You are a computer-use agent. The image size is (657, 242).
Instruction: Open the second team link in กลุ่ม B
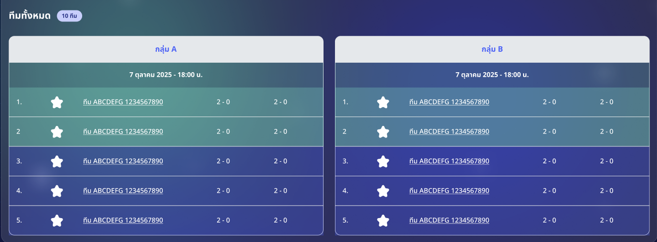(x=449, y=131)
